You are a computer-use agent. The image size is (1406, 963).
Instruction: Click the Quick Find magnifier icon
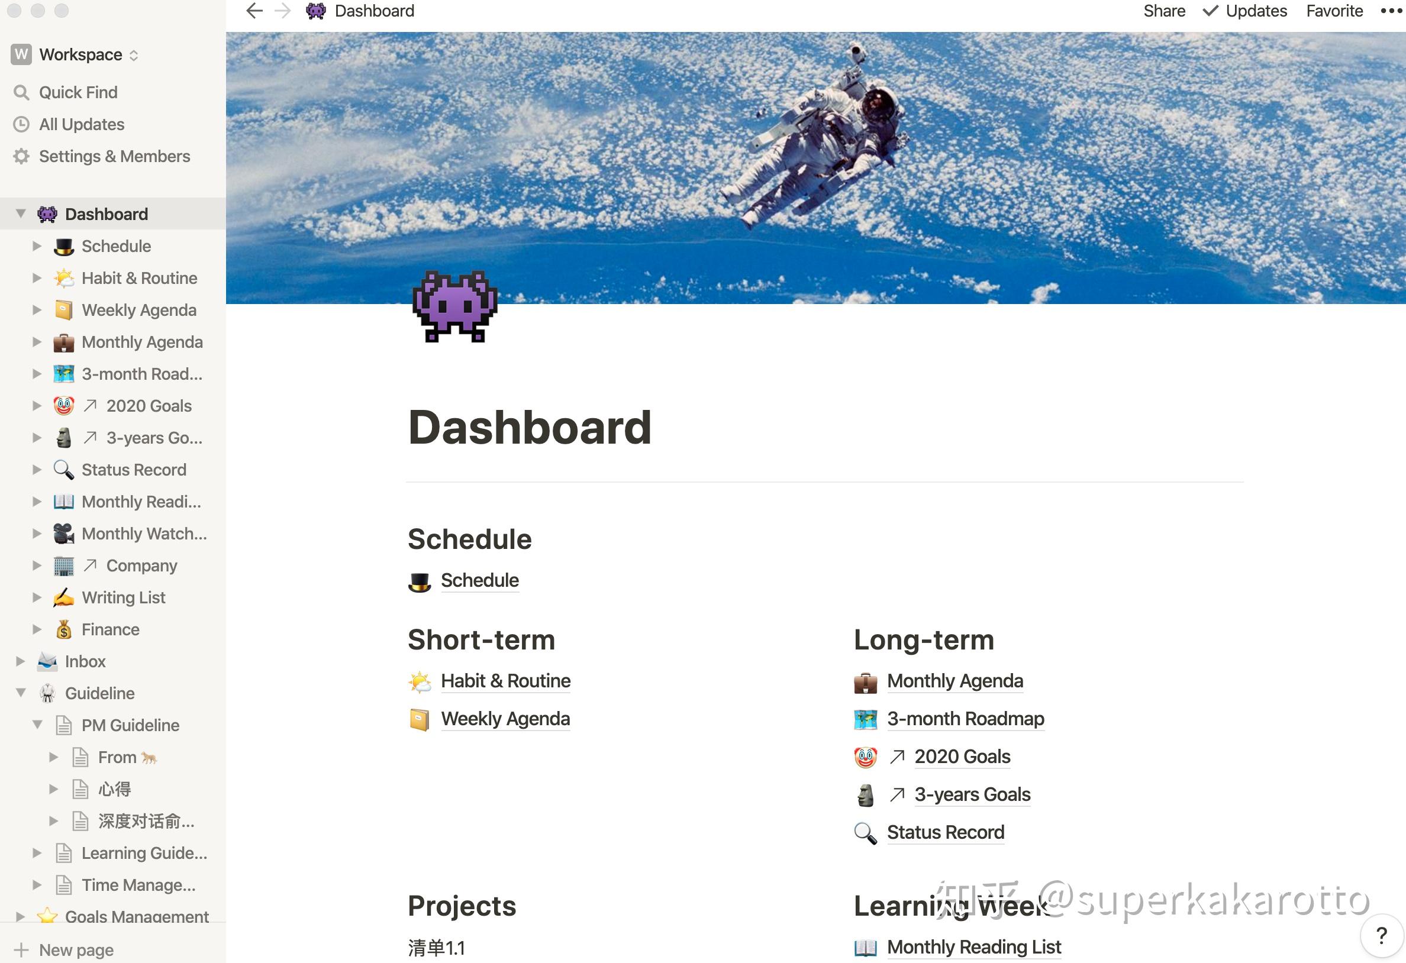point(21,92)
